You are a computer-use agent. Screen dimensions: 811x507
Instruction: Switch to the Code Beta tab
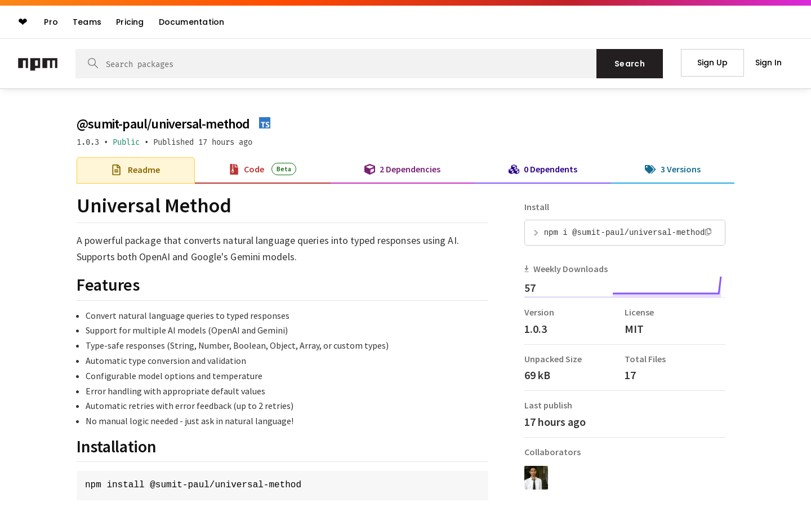262,170
